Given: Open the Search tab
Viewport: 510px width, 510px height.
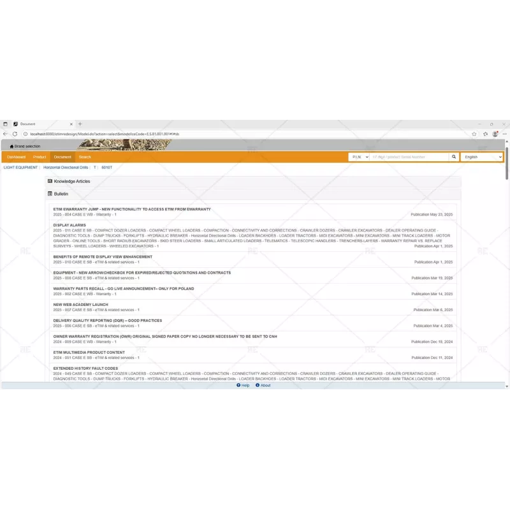Looking at the screenshot, I should [85, 157].
